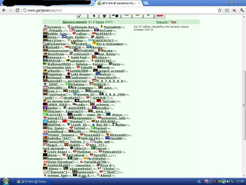246x185 pixels.
Task: Open the serious_Sam player link
Action: (57, 175)
